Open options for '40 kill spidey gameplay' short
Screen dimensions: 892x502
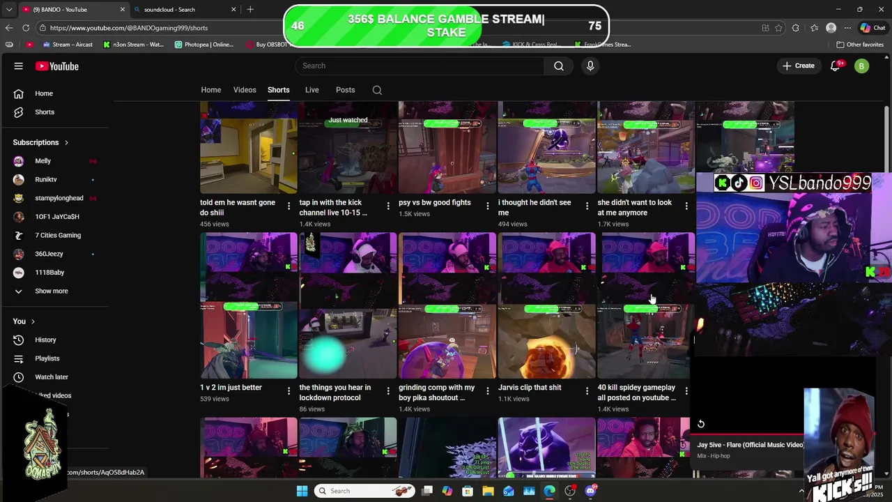[x=686, y=391]
